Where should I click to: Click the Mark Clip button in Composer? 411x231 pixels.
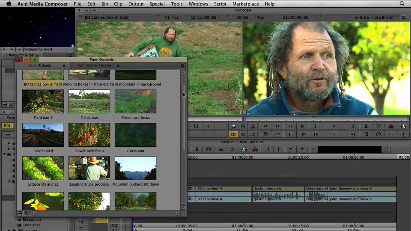(366, 126)
